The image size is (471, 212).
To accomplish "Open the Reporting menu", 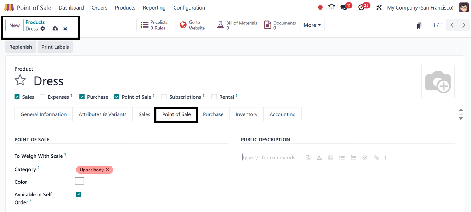I will tap(154, 7).
